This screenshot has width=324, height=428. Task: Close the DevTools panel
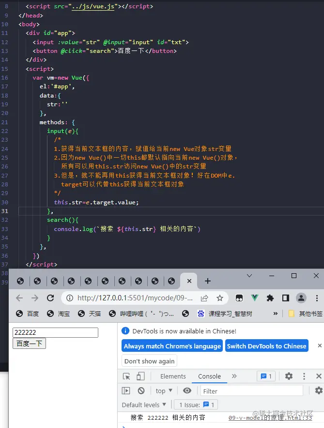pyautogui.click(x=319, y=376)
